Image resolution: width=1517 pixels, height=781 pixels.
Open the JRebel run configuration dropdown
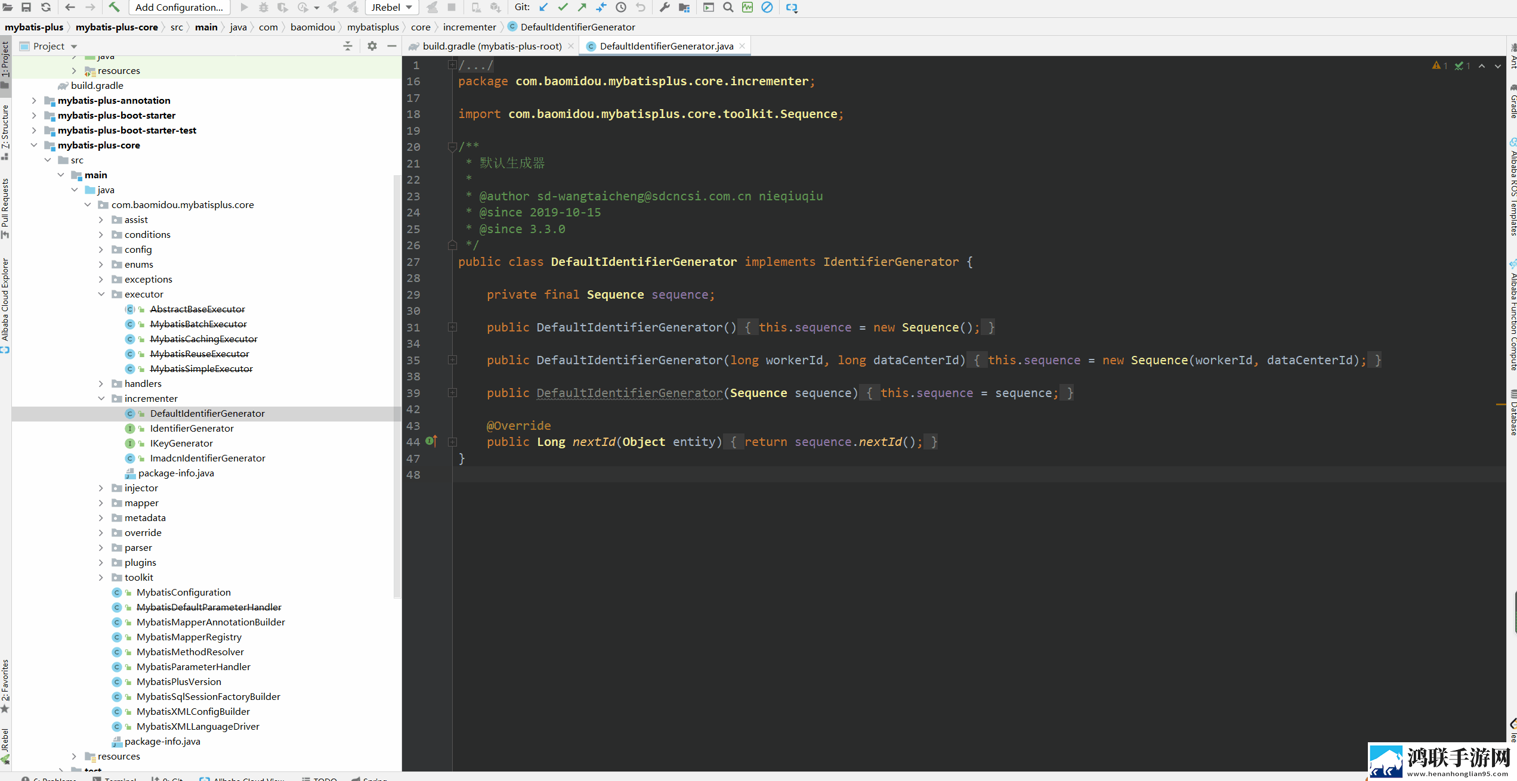click(x=391, y=7)
